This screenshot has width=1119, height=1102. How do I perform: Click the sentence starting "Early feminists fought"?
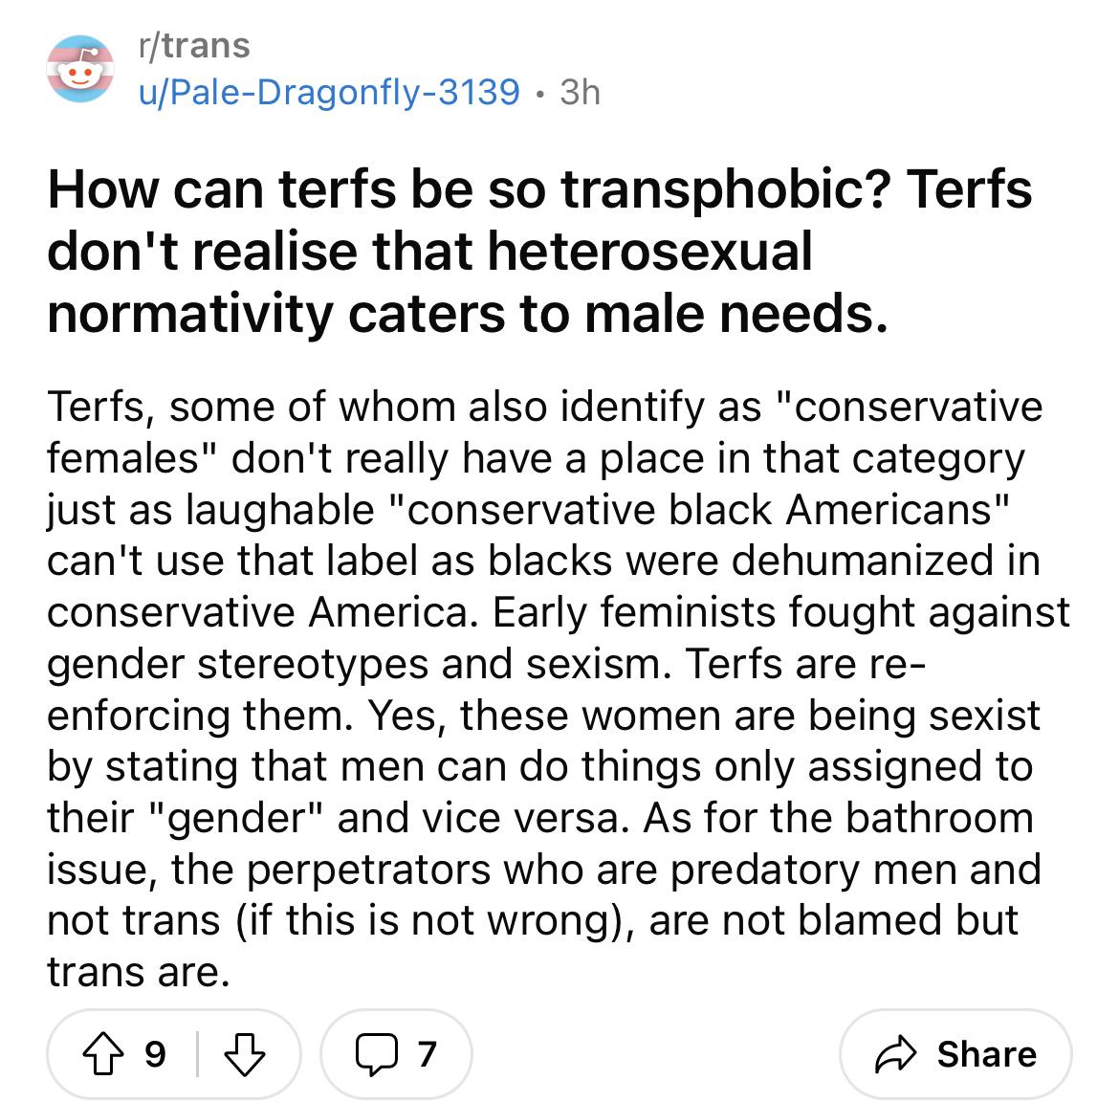(779, 612)
